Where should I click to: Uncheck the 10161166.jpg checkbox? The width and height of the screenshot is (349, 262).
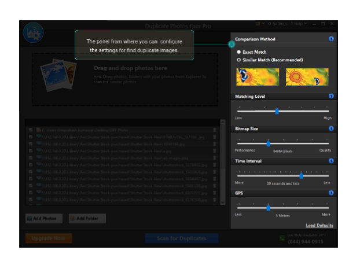coord(31,144)
